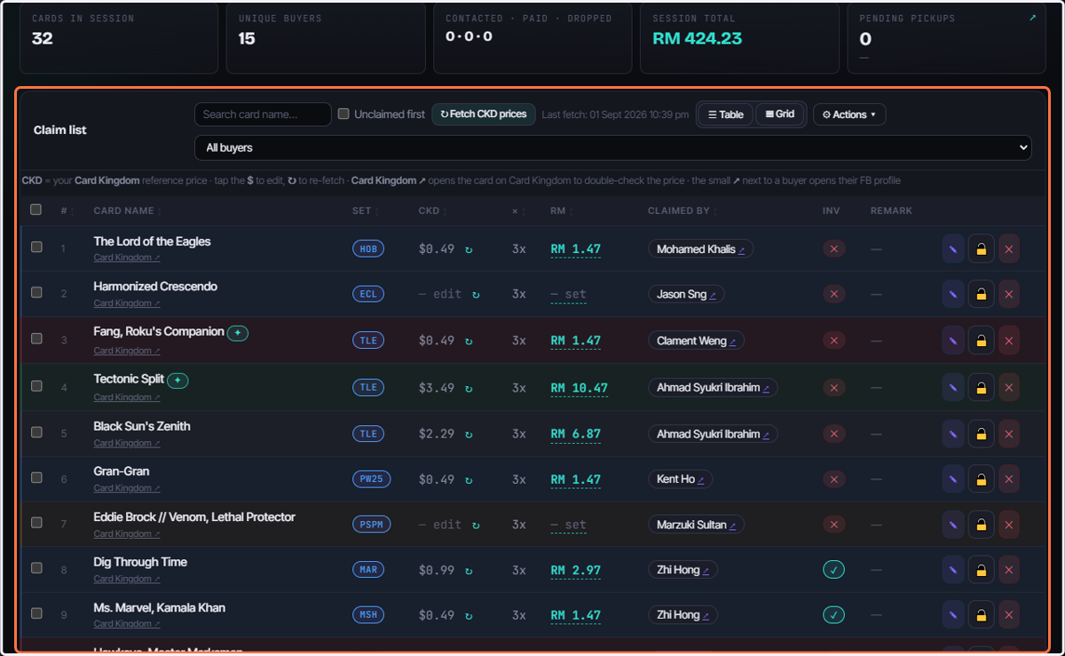Switch to Table view
The height and width of the screenshot is (656, 1065).
725,115
